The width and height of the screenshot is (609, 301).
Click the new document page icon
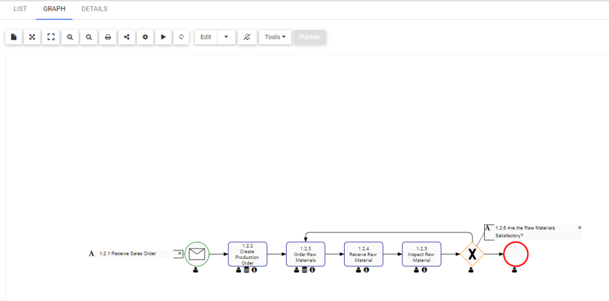(x=13, y=37)
